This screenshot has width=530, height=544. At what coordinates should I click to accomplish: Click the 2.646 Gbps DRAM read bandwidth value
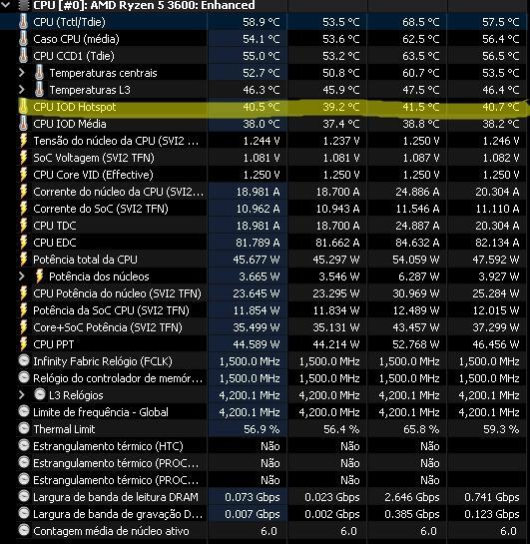[x=411, y=497]
